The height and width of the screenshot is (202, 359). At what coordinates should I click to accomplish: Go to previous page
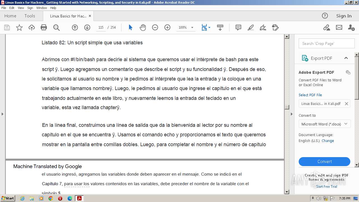(75, 27)
